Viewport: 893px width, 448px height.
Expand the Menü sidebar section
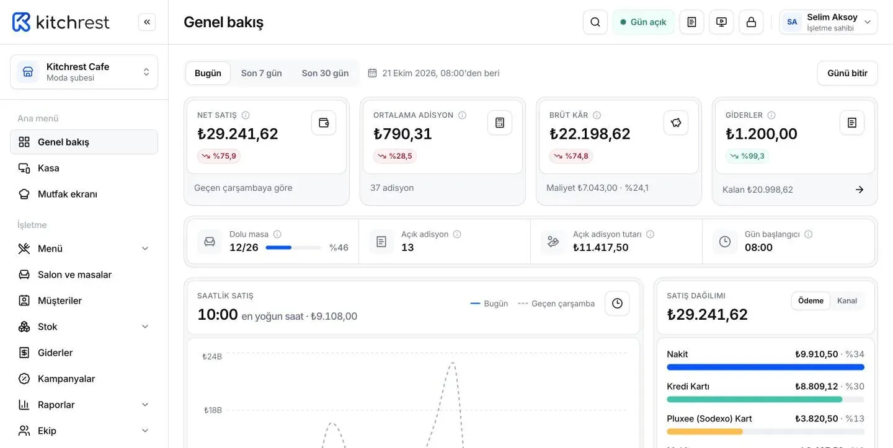[x=84, y=248]
